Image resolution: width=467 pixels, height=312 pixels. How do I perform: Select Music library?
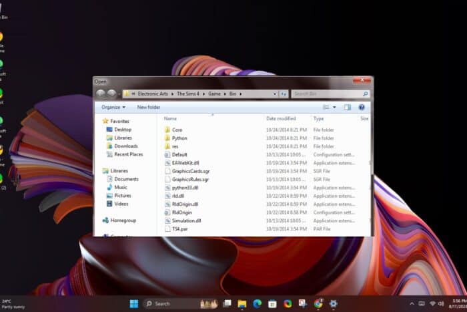121,187
